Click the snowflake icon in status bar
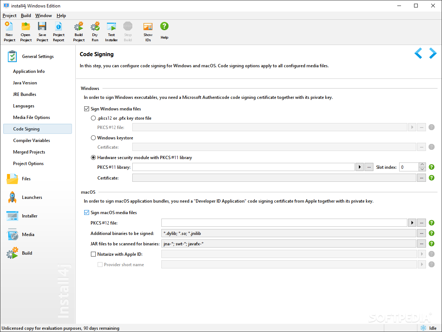 [x=423, y=328]
